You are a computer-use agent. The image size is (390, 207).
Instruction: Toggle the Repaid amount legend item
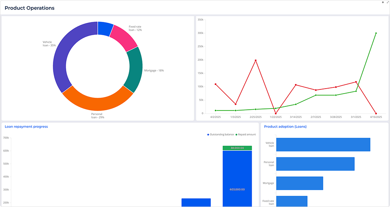[246, 135]
